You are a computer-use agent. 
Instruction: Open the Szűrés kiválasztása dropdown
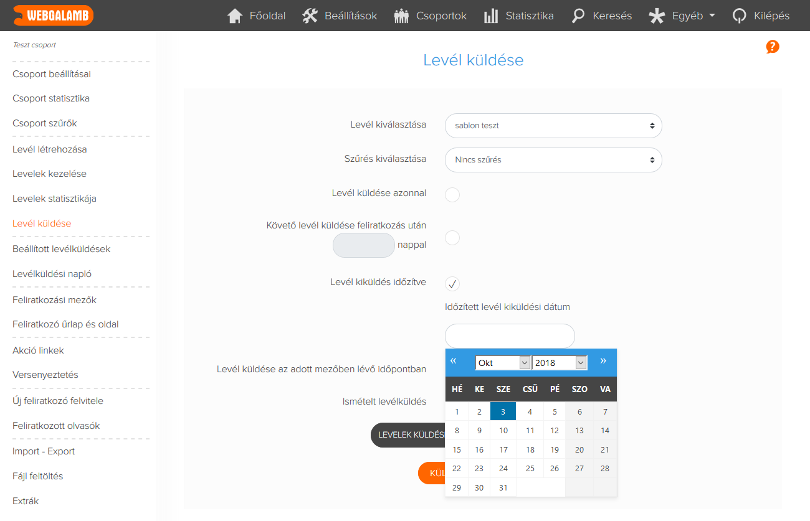coord(553,160)
